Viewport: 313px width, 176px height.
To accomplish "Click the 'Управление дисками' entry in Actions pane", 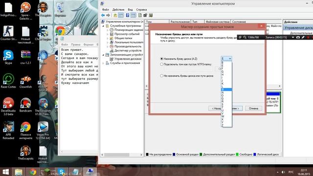I will point(298,28).
